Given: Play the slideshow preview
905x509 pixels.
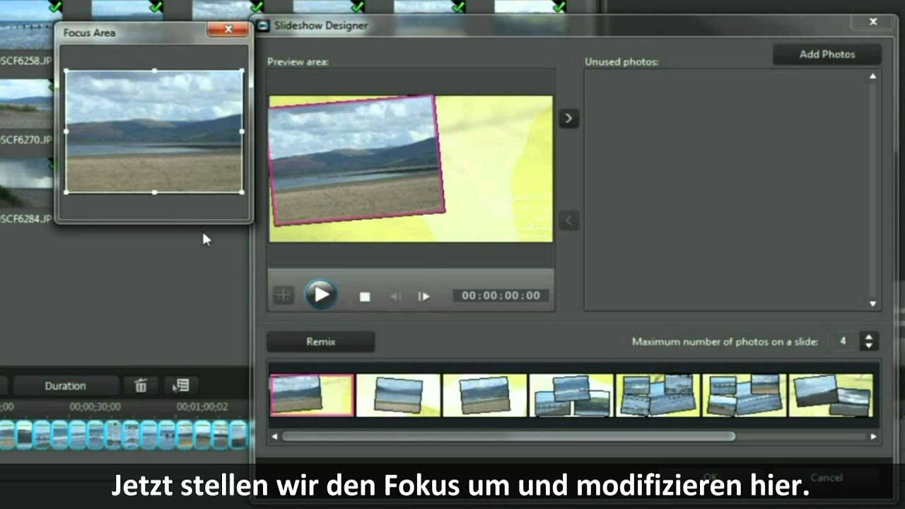Looking at the screenshot, I should click(x=321, y=294).
